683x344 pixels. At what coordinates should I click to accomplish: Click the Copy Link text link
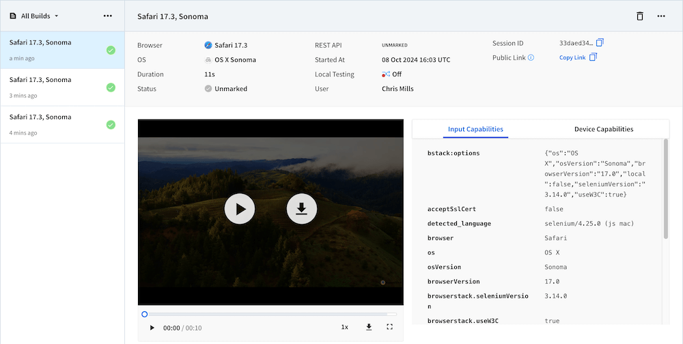tap(572, 58)
